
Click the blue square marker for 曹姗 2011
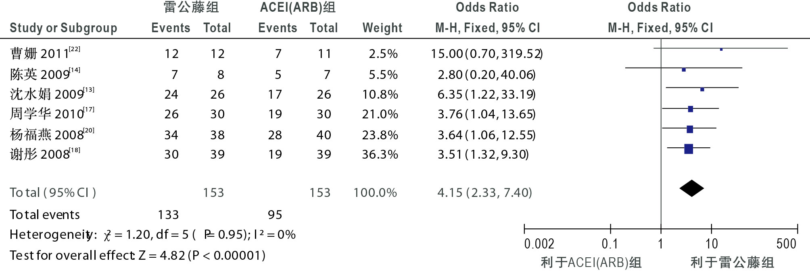tap(721, 49)
